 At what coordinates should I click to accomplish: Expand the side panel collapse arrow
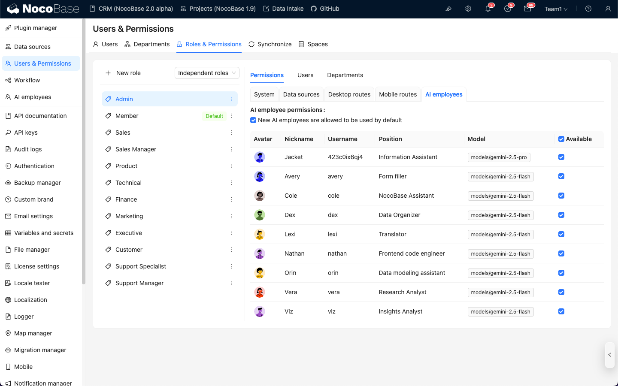[x=610, y=355]
